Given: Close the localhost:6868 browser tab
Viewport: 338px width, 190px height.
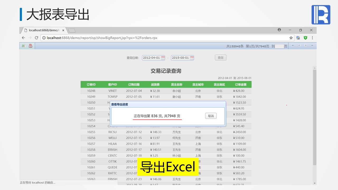Looking at the screenshot, I should 63,30.
